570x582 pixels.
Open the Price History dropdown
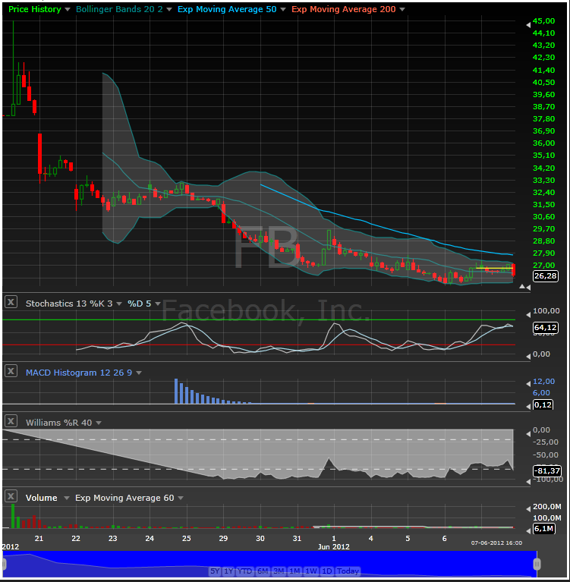(68, 9)
